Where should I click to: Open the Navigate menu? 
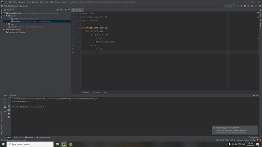pos(22,2)
